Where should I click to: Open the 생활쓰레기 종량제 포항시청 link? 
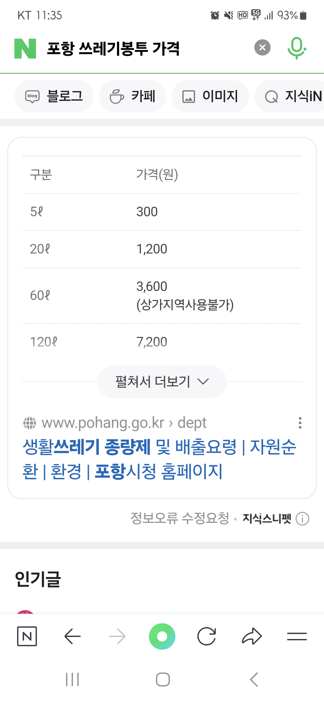pyautogui.click(x=159, y=459)
